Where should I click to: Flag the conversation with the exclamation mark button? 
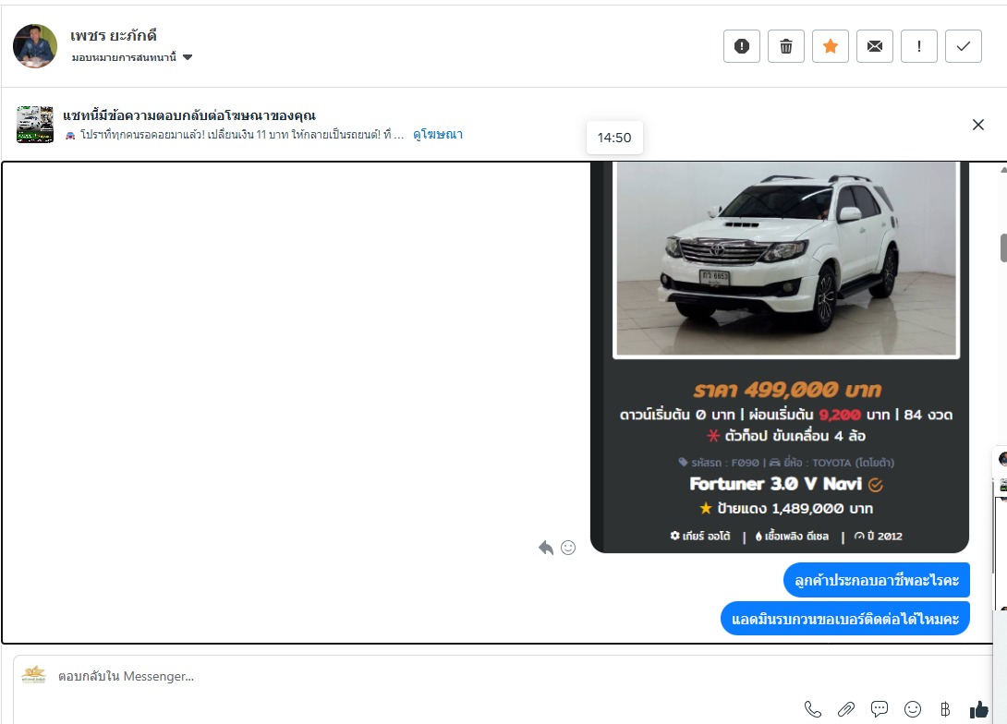pos(919,46)
